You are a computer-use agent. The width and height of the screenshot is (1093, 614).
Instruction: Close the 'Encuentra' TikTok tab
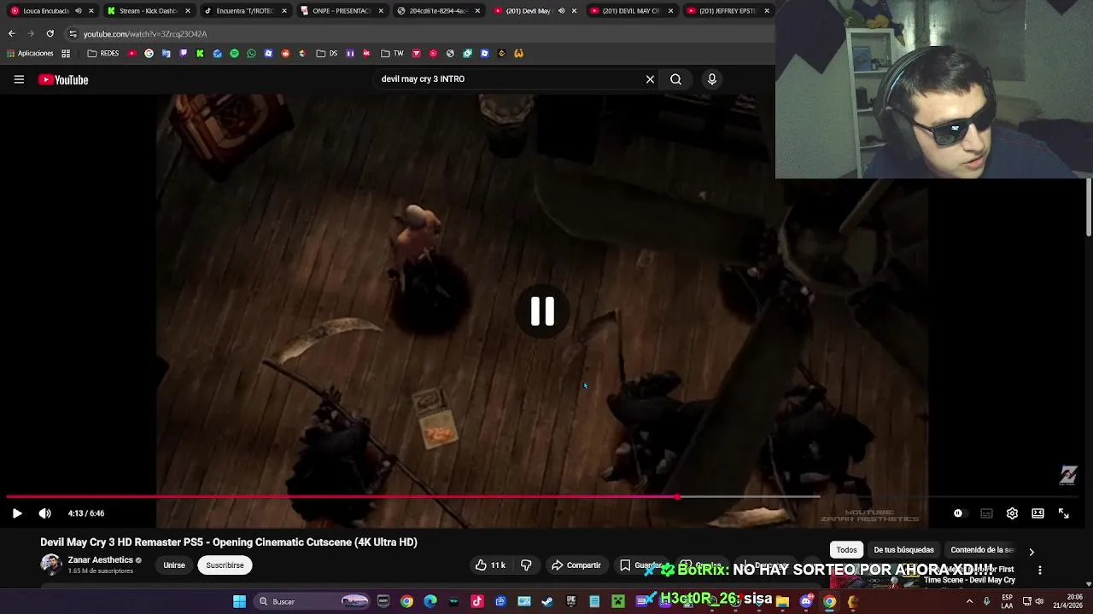tap(284, 11)
